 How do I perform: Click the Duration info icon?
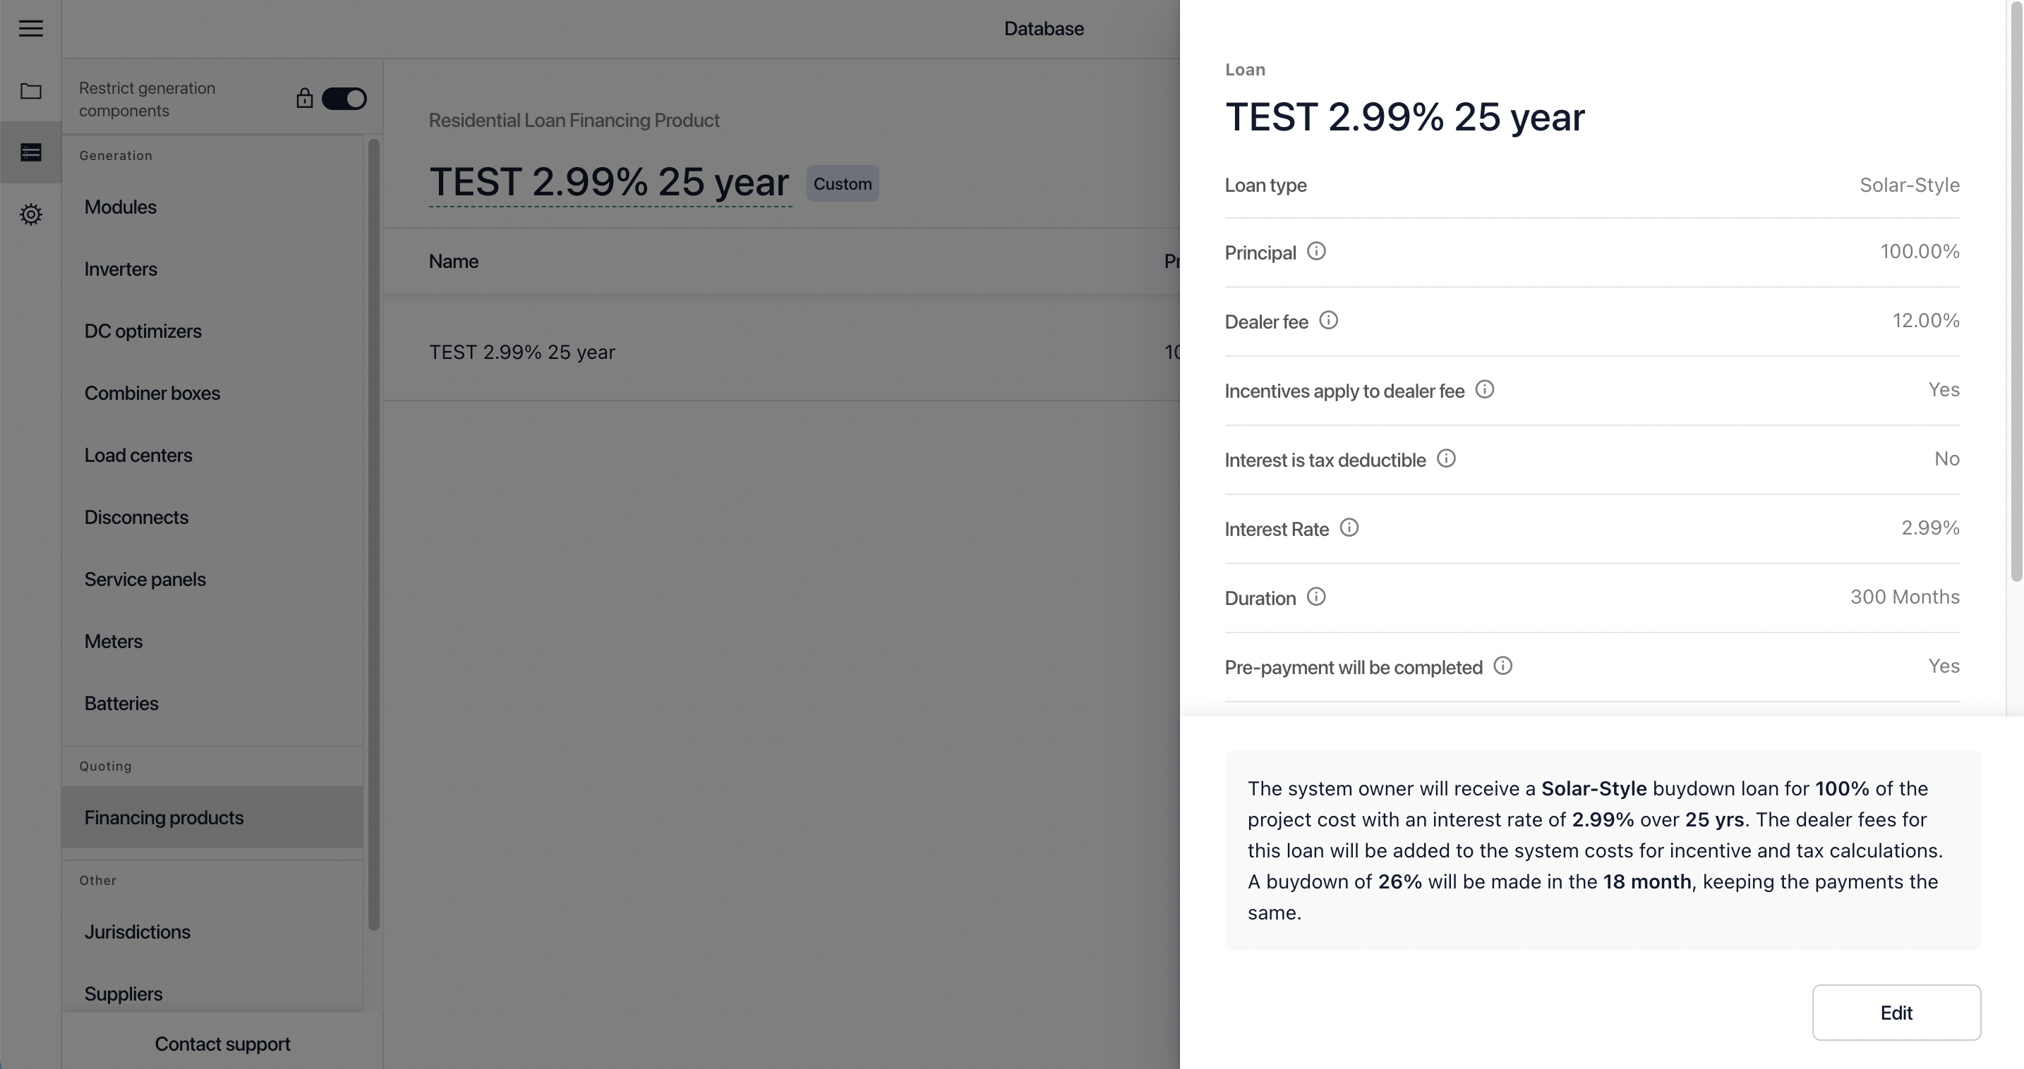point(1315,597)
